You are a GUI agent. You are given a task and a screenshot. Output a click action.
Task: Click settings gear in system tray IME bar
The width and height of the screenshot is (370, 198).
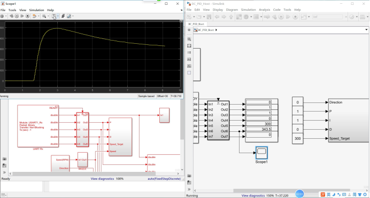click(x=365, y=194)
